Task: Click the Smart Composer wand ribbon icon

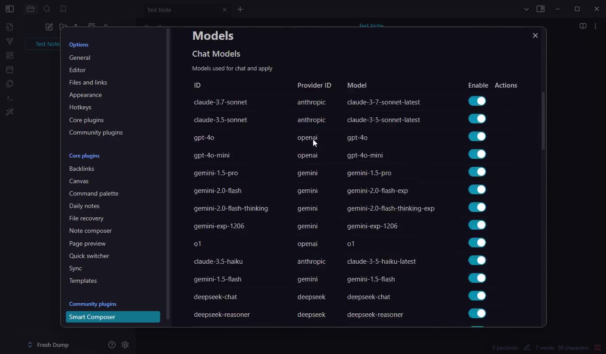Action: click(10, 112)
